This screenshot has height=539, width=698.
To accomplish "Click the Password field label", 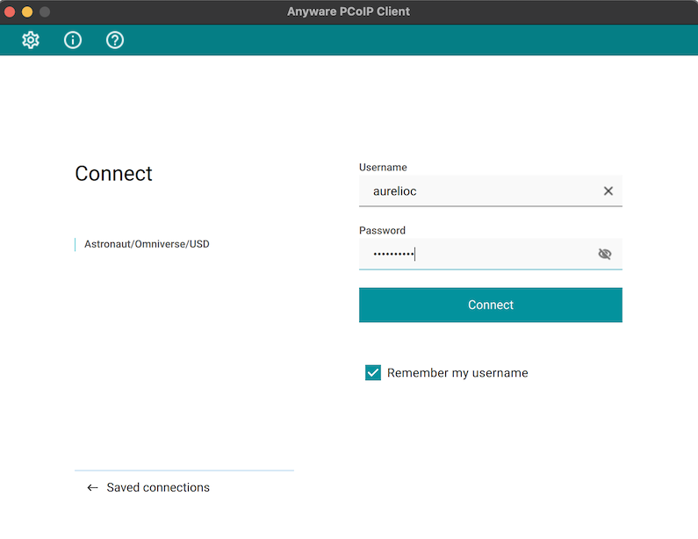I will pyautogui.click(x=382, y=230).
